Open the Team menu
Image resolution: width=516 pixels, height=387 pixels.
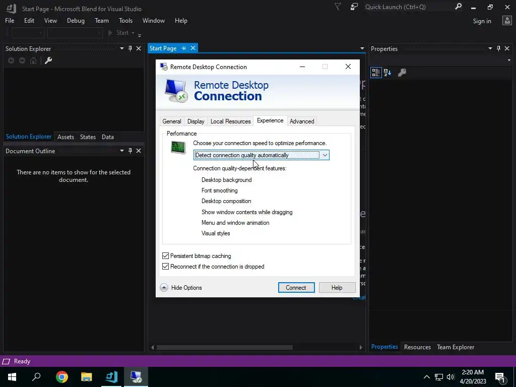click(x=102, y=20)
